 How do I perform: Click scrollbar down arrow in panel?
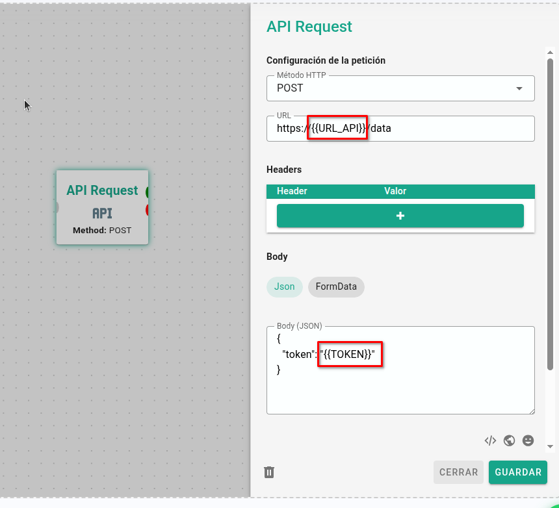point(550,446)
